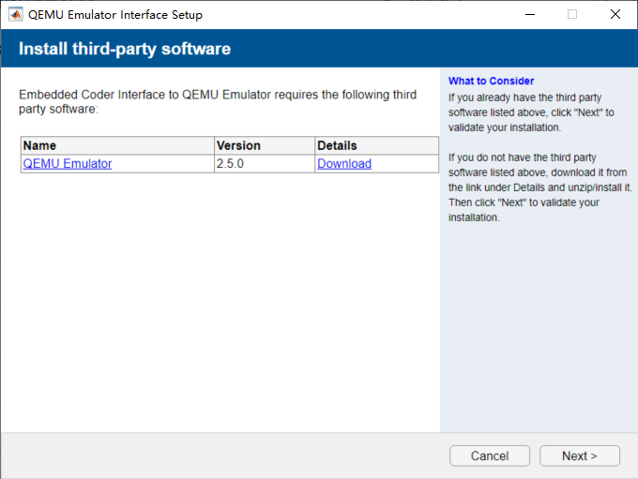Minimize the setup window
The image size is (638, 479).
[530, 15]
